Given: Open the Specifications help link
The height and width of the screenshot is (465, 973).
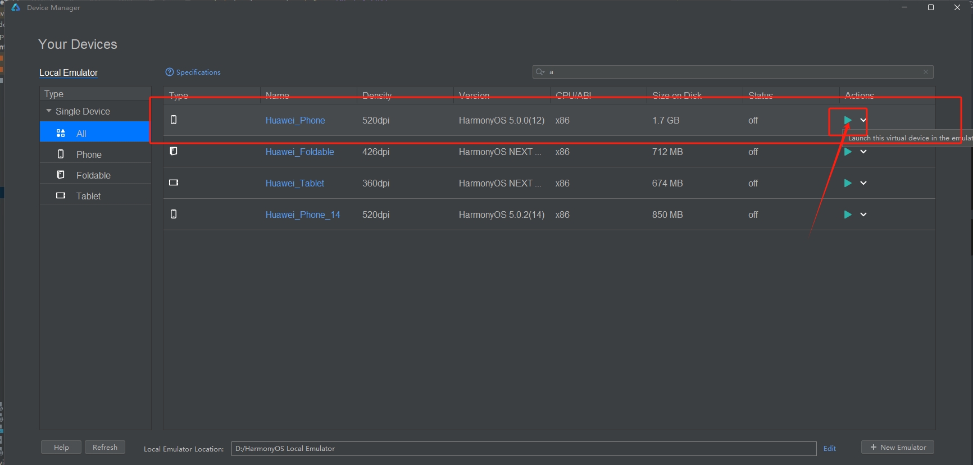Looking at the screenshot, I should click(x=193, y=72).
